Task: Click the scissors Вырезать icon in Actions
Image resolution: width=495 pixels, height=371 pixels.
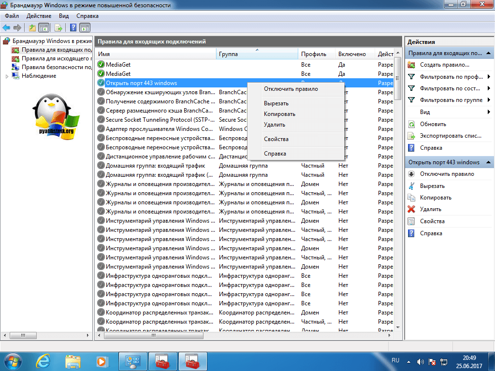Action: tap(411, 186)
